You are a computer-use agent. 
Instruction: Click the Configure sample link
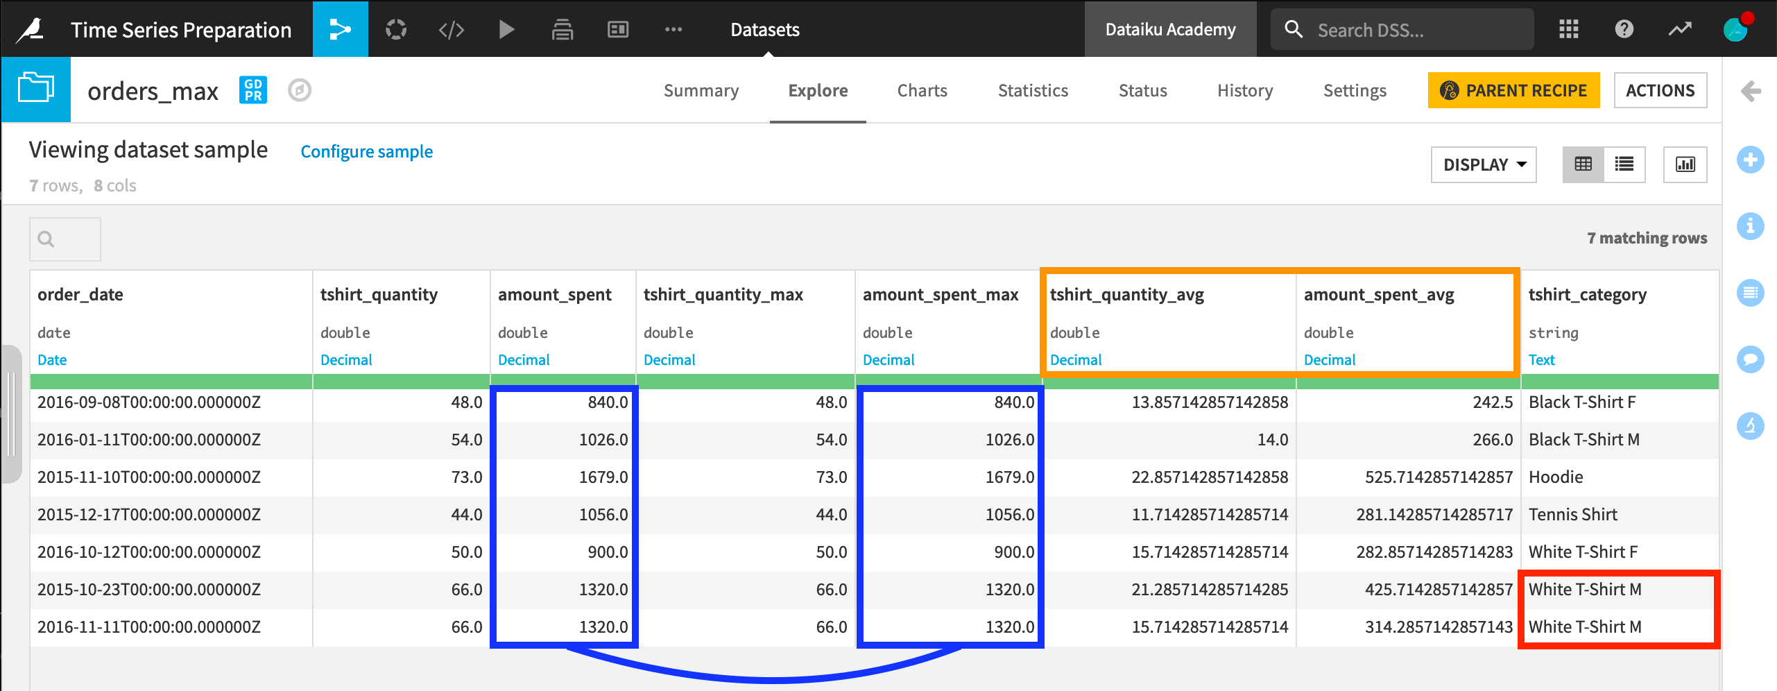click(366, 151)
